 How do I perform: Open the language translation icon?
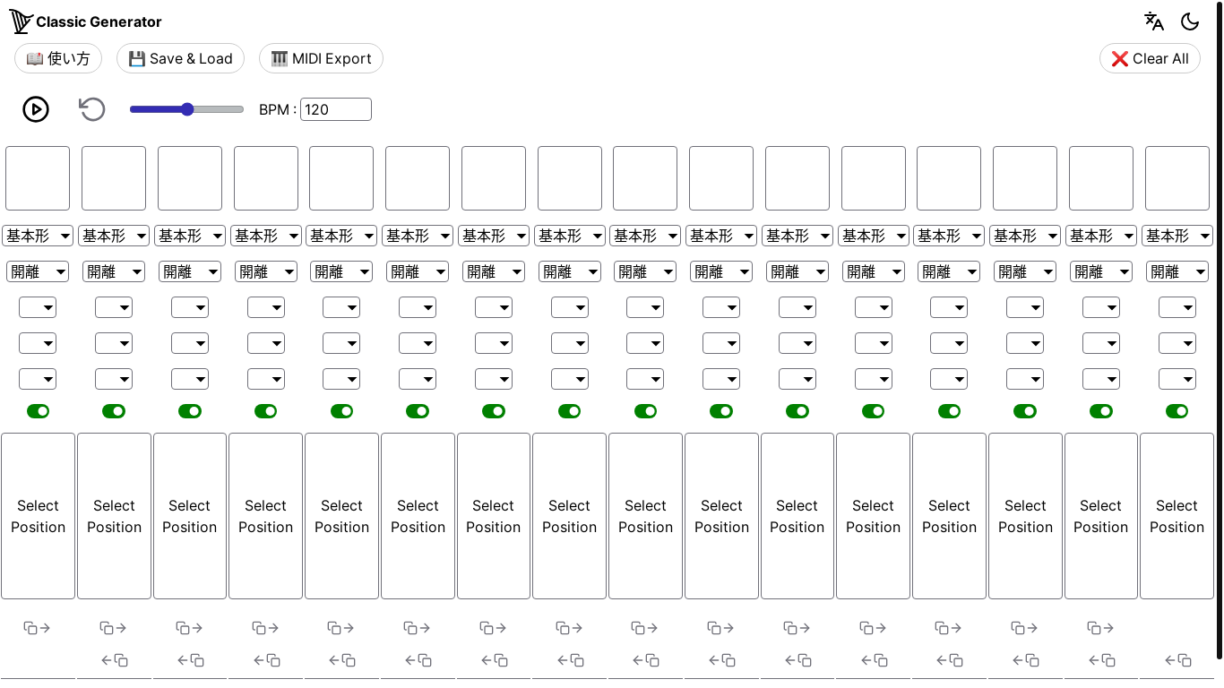(x=1154, y=21)
